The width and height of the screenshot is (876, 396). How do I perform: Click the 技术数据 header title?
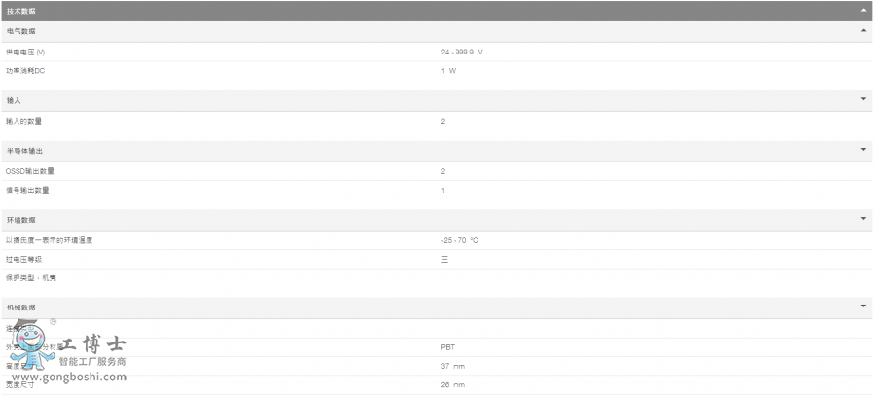20,10
